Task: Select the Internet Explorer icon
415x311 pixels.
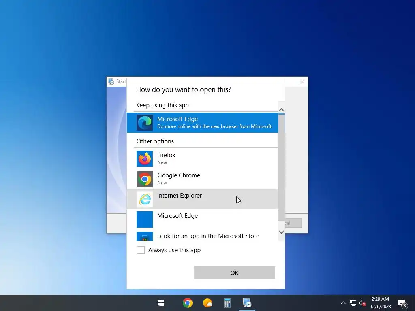Action: (x=145, y=199)
